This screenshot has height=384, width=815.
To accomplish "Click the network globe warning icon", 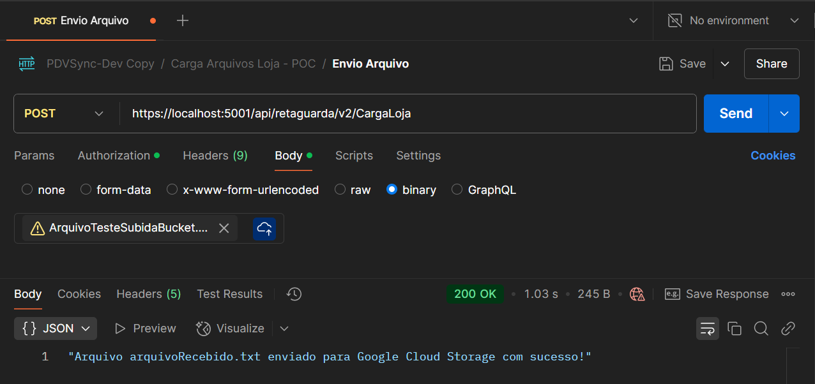I will tap(637, 294).
